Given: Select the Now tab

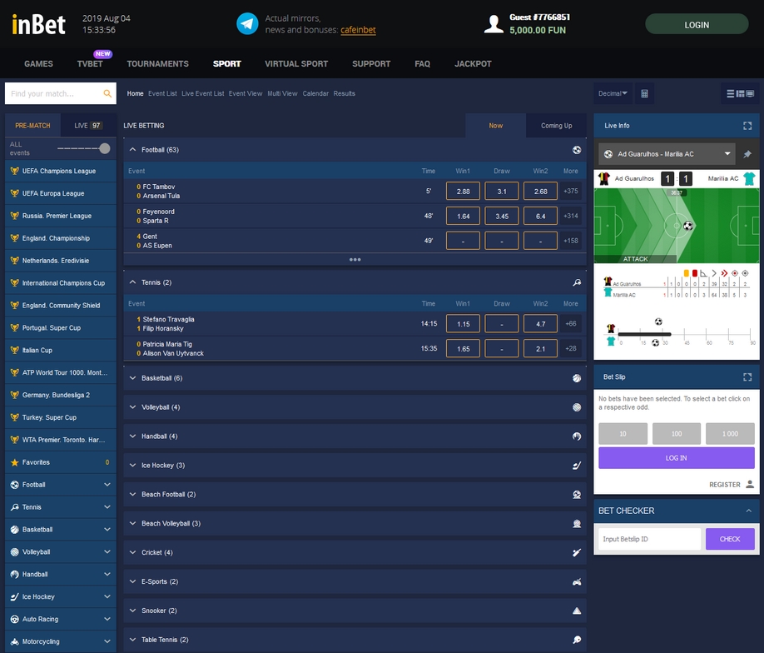Looking at the screenshot, I should coord(495,125).
